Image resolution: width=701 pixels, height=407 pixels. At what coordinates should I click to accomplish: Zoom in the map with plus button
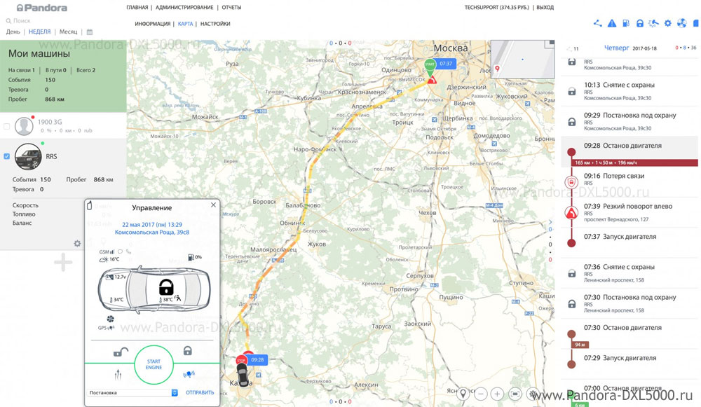pyautogui.click(x=497, y=394)
